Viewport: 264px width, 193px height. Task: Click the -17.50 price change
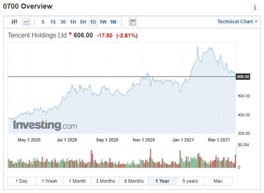tap(105, 35)
